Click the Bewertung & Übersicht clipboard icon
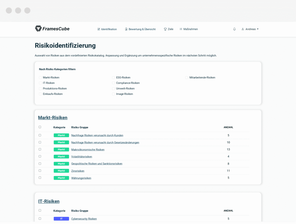The height and width of the screenshot is (224, 296). click(126, 29)
